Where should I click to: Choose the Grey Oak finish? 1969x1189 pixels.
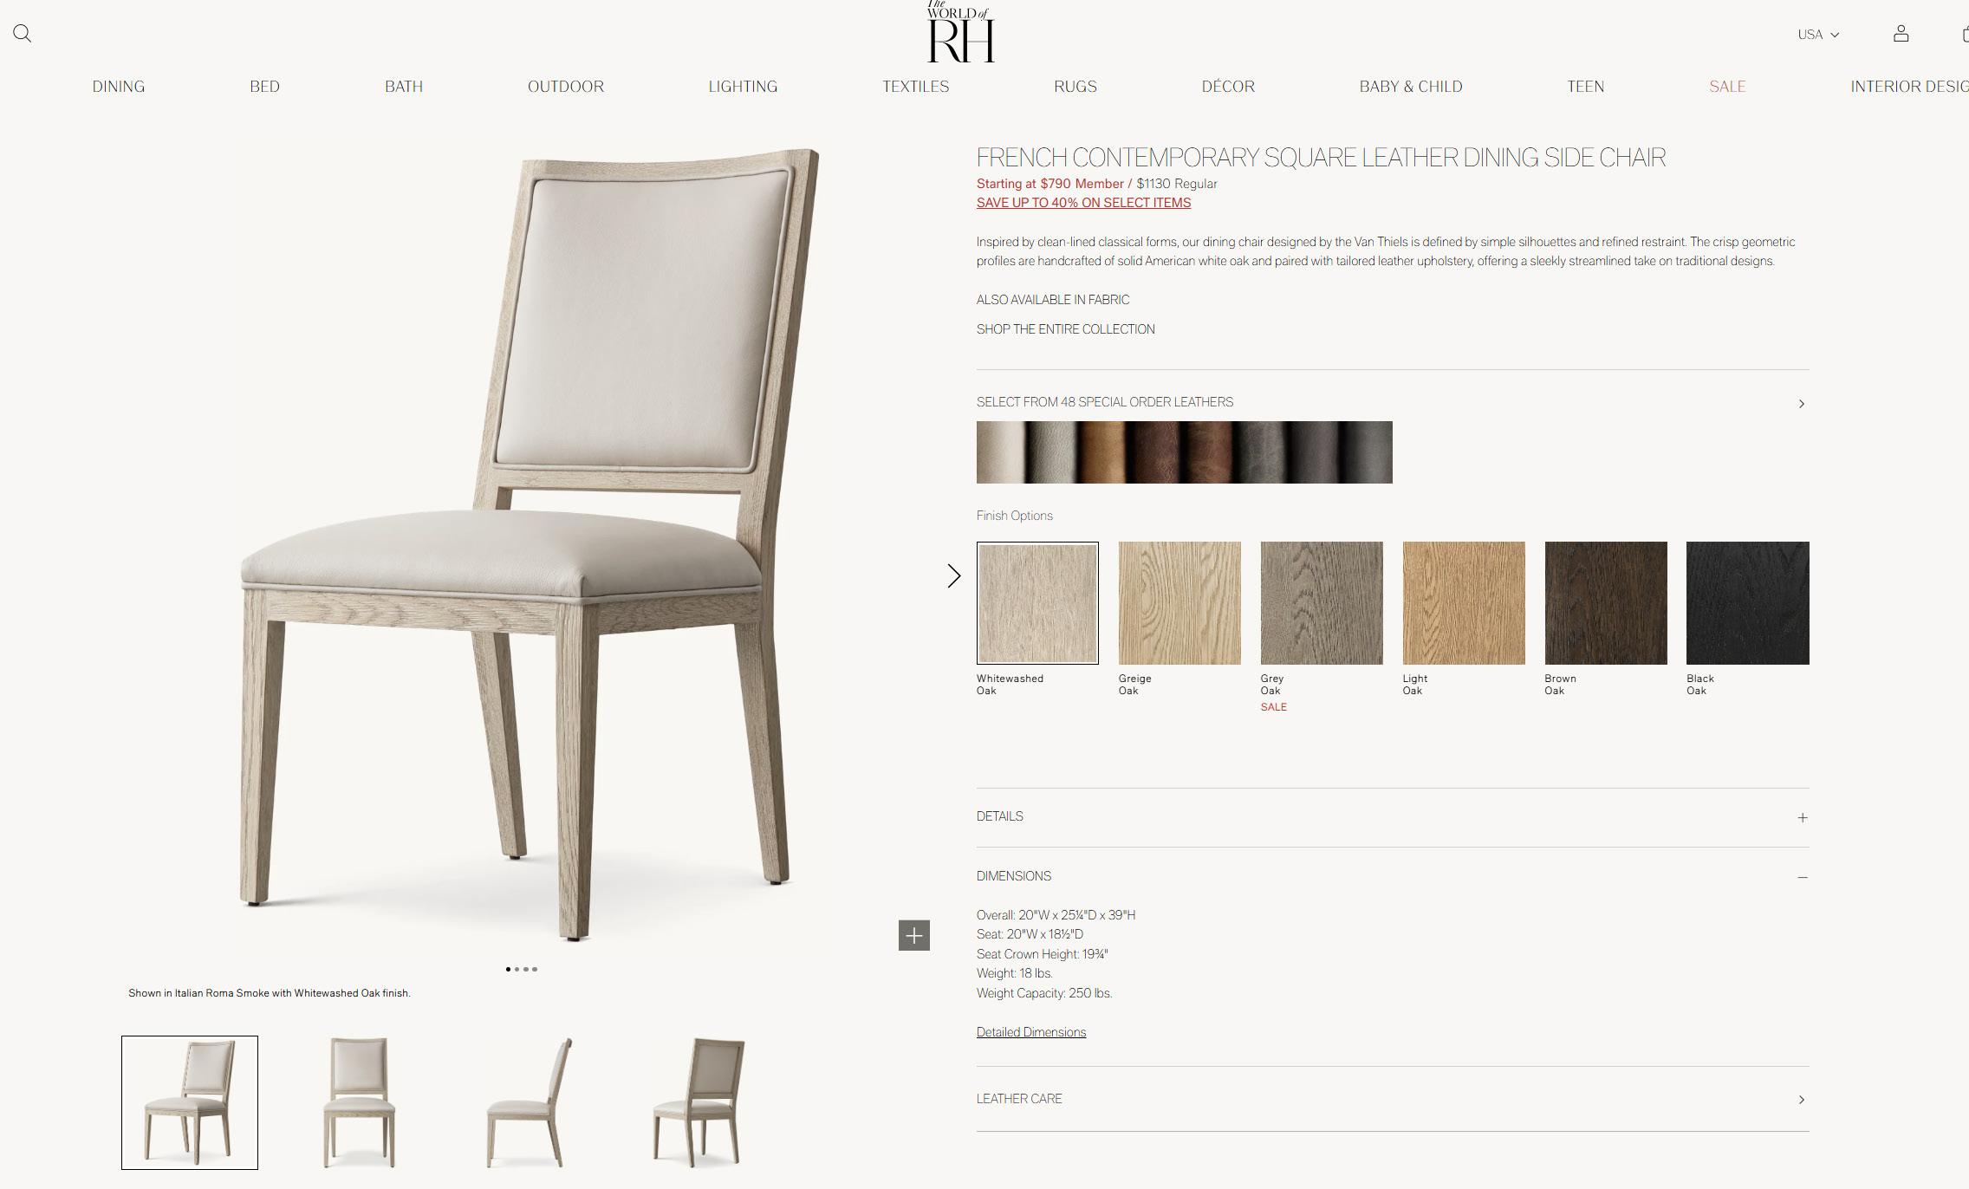coord(1321,603)
